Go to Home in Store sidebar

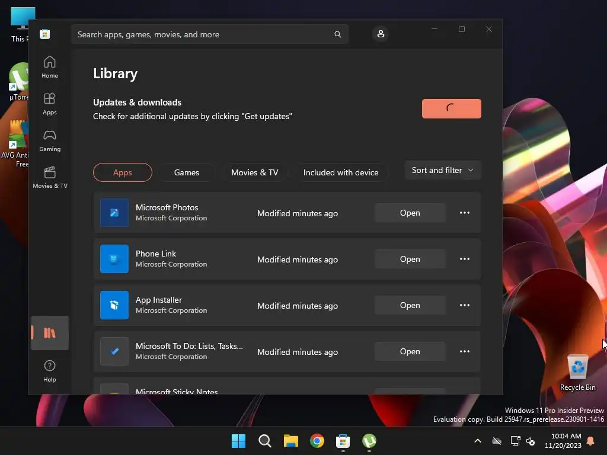[x=50, y=68]
